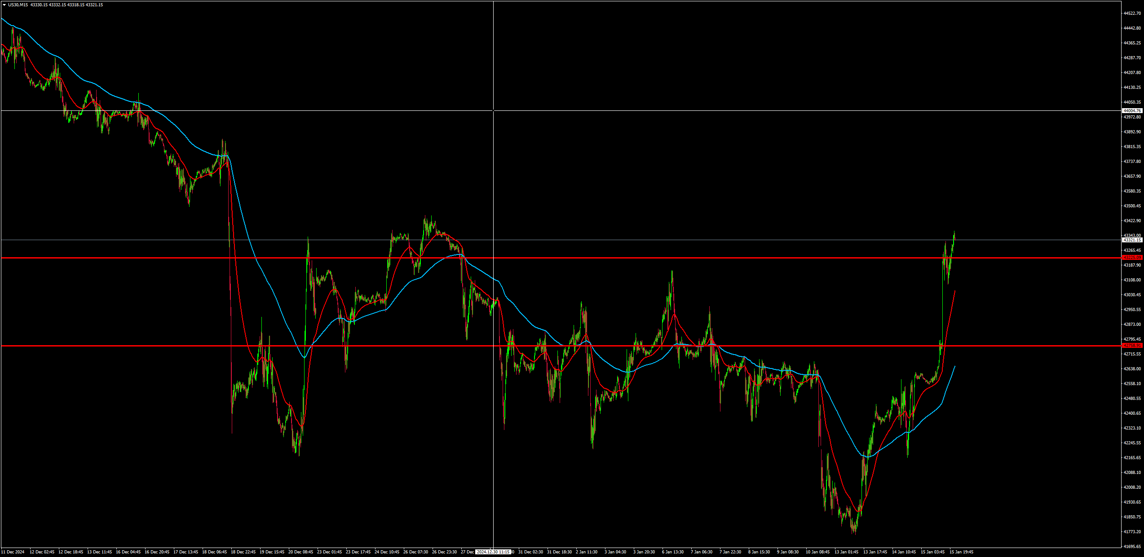This screenshot has height=557, width=1144.
Task: Click the 2 Jan 11:30 time axis label
Action: pyautogui.click(x=587, y=552)
